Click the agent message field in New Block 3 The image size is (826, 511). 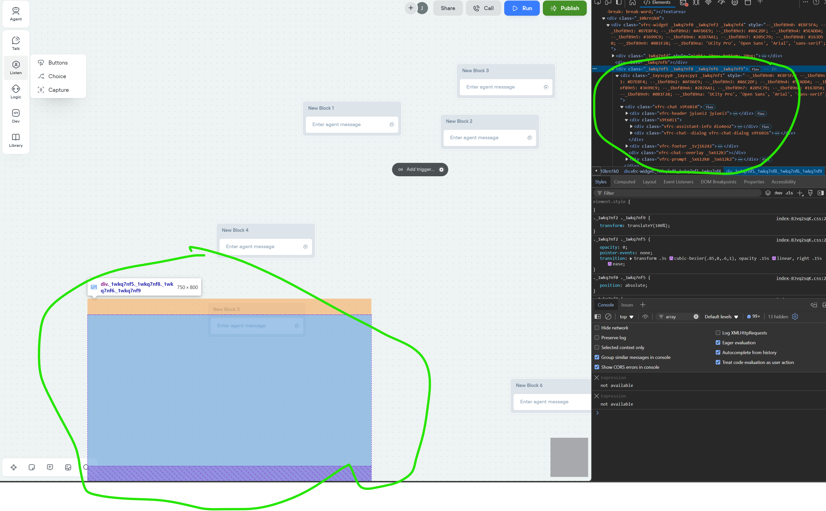(506, 87)
